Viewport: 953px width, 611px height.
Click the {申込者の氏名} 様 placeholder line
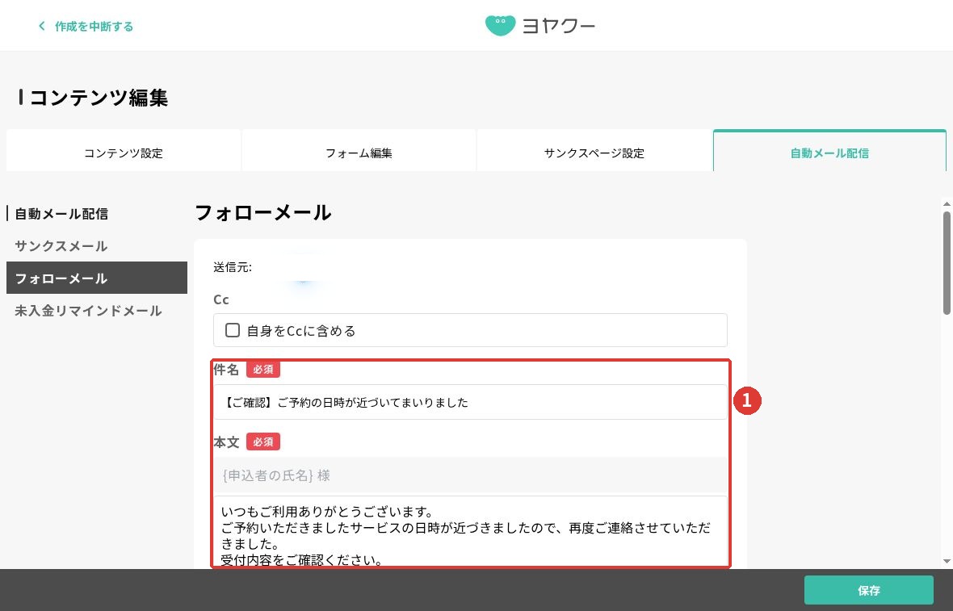point(470,475)
